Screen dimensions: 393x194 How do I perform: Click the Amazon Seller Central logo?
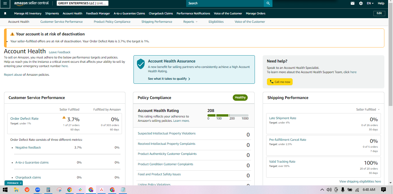click(x=31, y=3)
